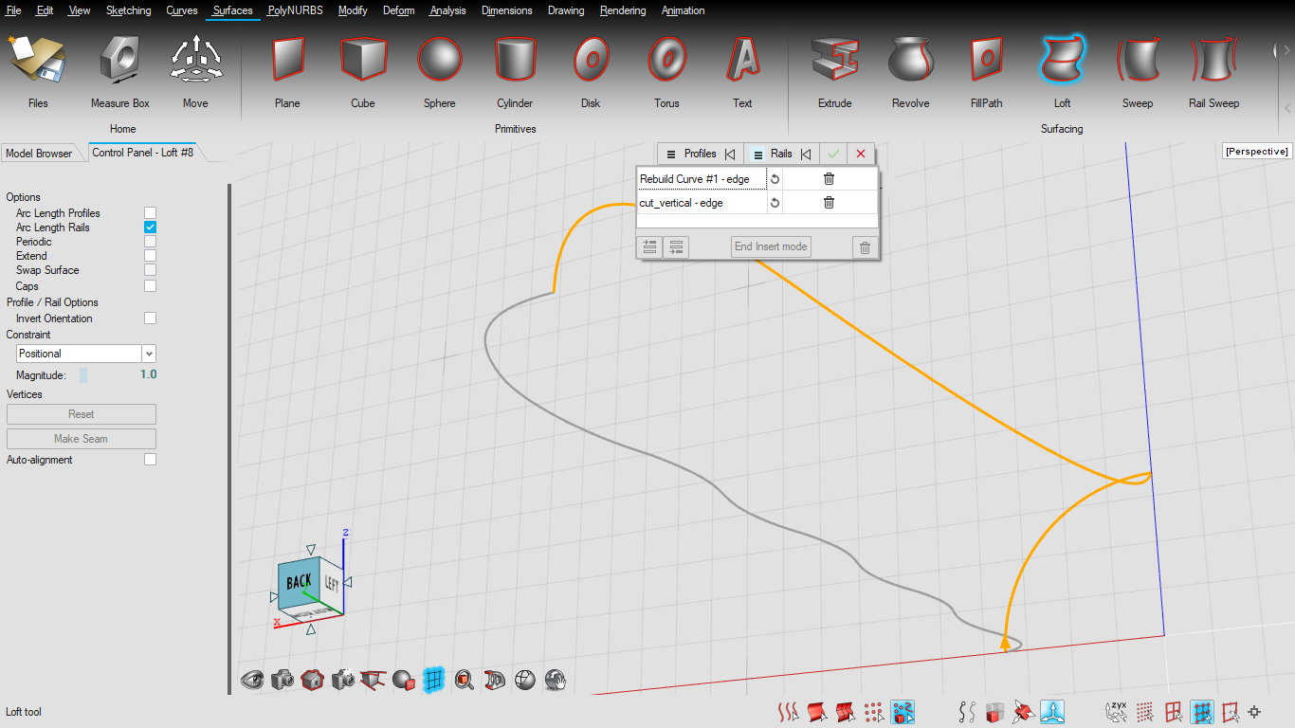1295x728 pixels.
Task: Select the Rebuild Curve #1 - edge row
Action: click(702, 178)
